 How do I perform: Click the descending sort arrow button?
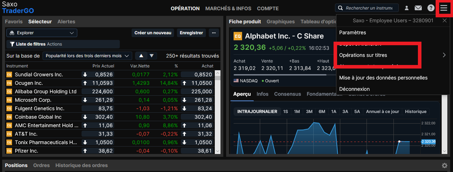pos(152,56)
